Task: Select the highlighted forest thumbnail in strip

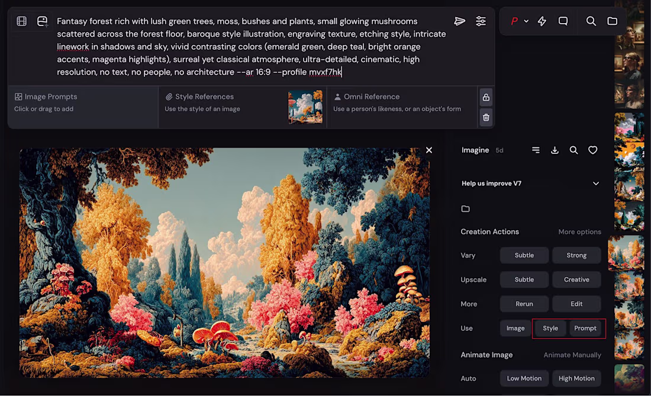Action: [x=626, y=253]
